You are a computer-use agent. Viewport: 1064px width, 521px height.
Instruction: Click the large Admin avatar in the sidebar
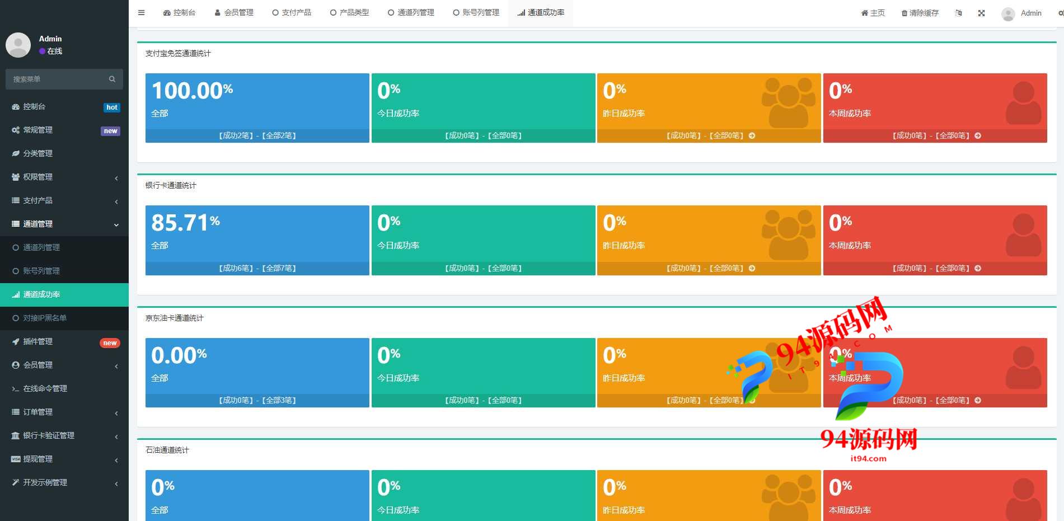pos(18,45)
